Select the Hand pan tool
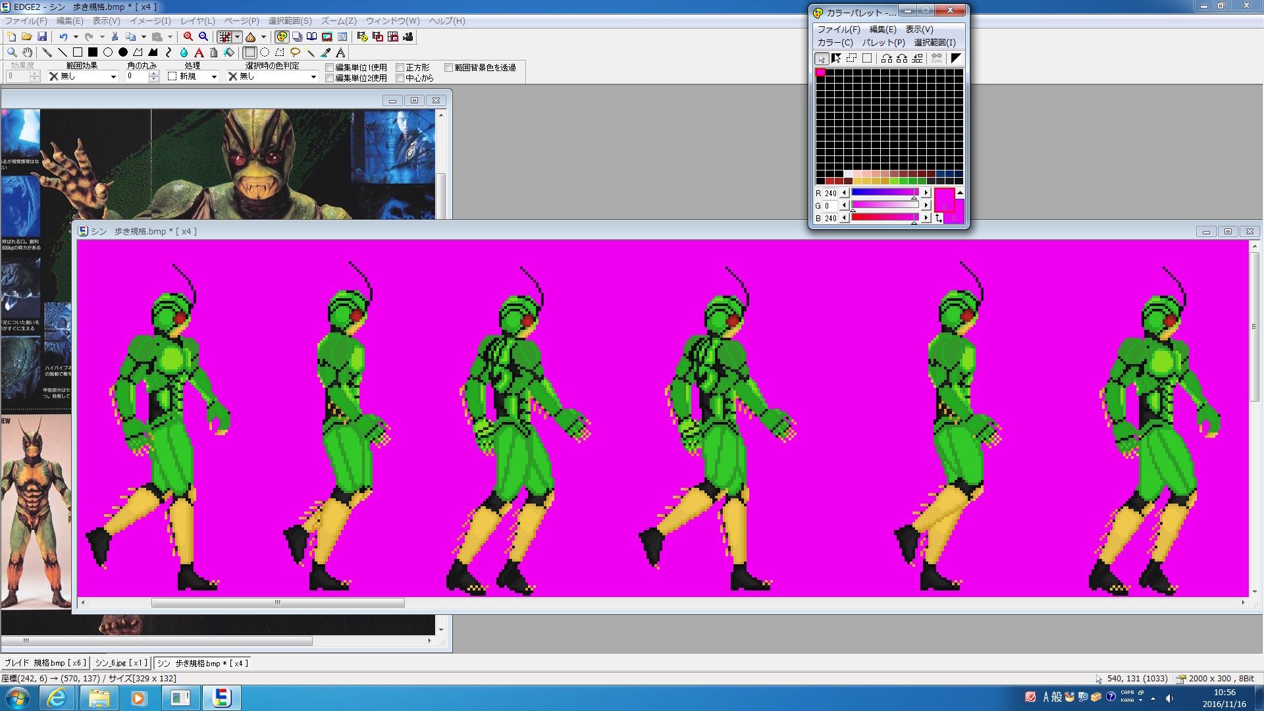 pyautogui.click(x=27, y=53)
